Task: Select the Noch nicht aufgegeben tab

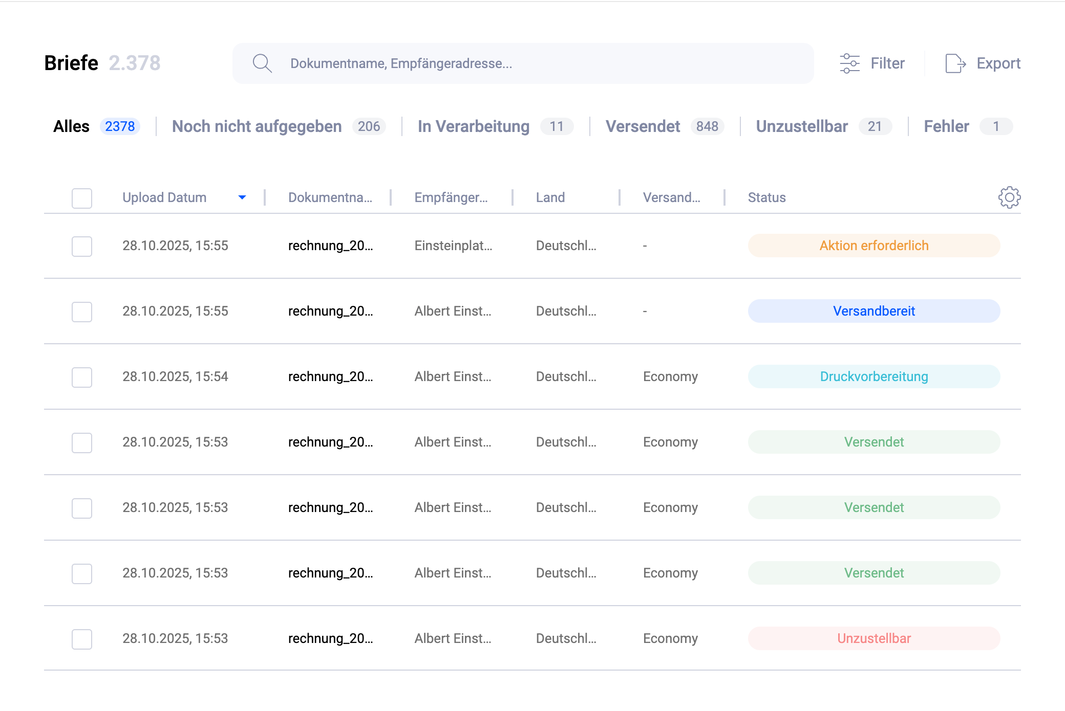Action: tap(257, 126)
